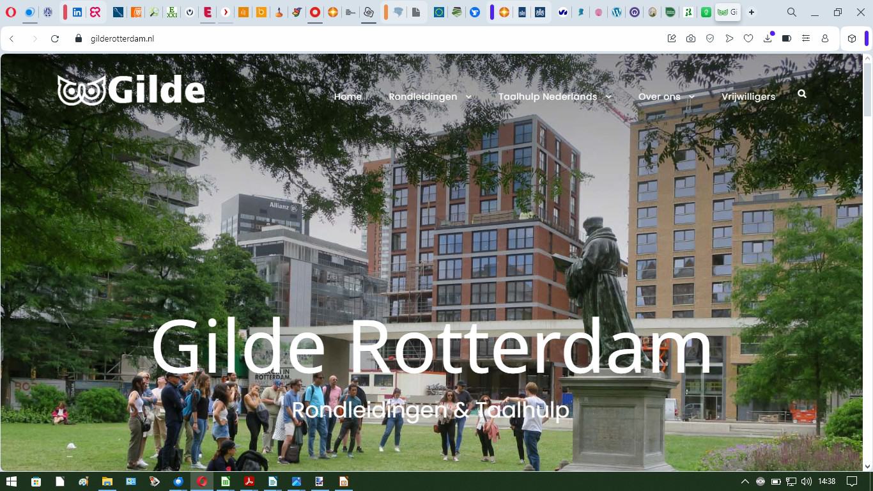Click the speaker icon to adjust volume
The image size is (873, 491).
click(807, 482)
